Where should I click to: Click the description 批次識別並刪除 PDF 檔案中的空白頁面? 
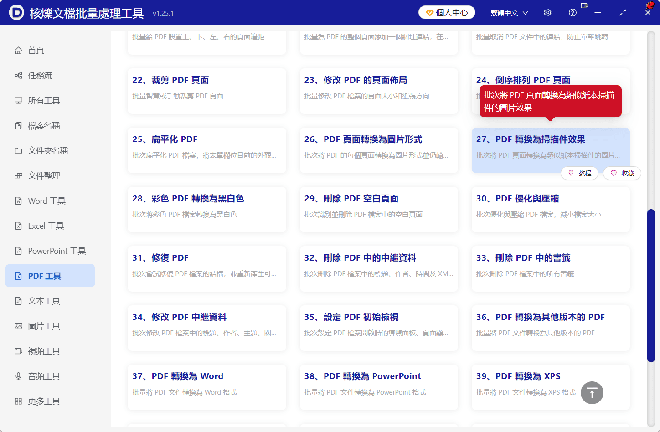(x=363, y=215)
